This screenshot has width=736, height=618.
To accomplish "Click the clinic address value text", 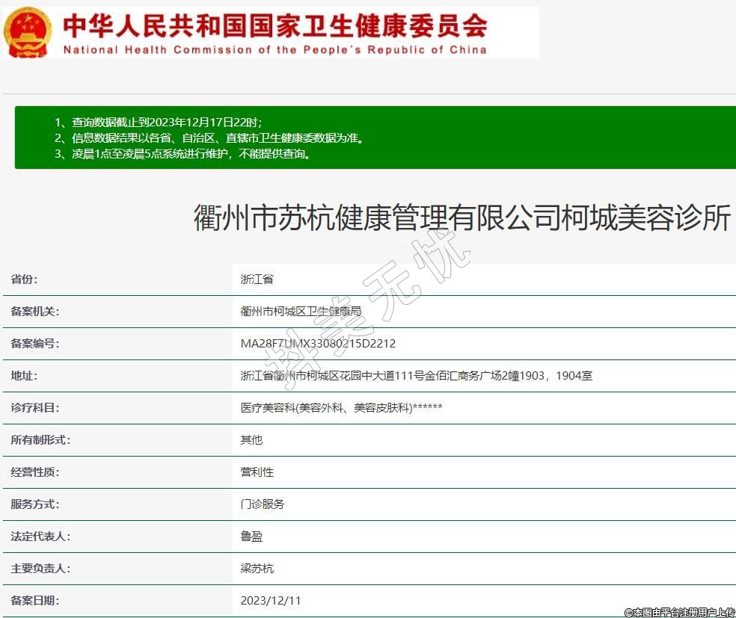I will click(x=416, y=376).
